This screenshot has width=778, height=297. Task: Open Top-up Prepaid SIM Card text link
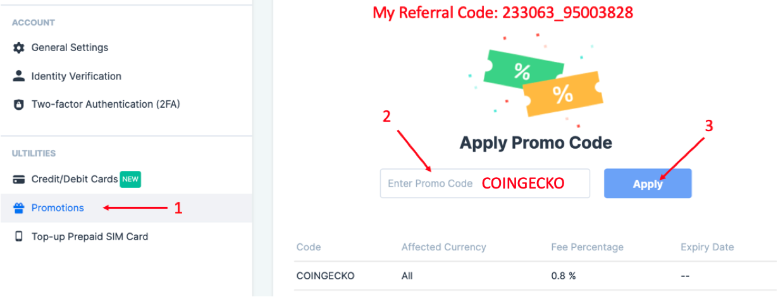pos(89,237)
